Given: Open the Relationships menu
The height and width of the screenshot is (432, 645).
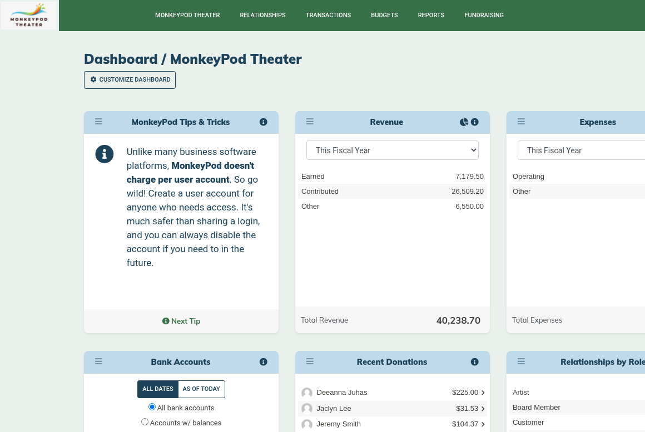Looking at the screenshot, I should 263,15.
